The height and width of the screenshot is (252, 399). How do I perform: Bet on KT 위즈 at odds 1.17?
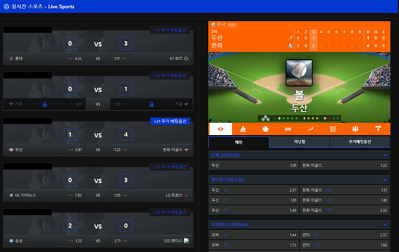[152, 58]
